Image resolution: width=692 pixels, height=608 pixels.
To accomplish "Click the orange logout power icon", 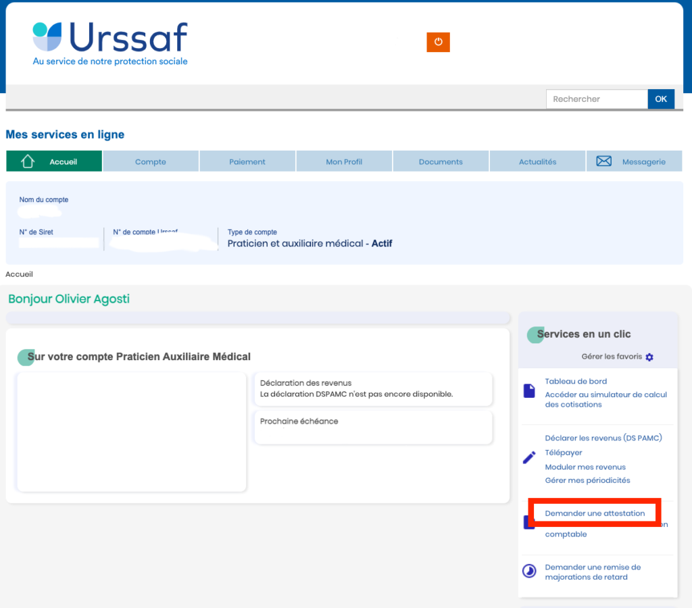I will [x=438, y=42].
